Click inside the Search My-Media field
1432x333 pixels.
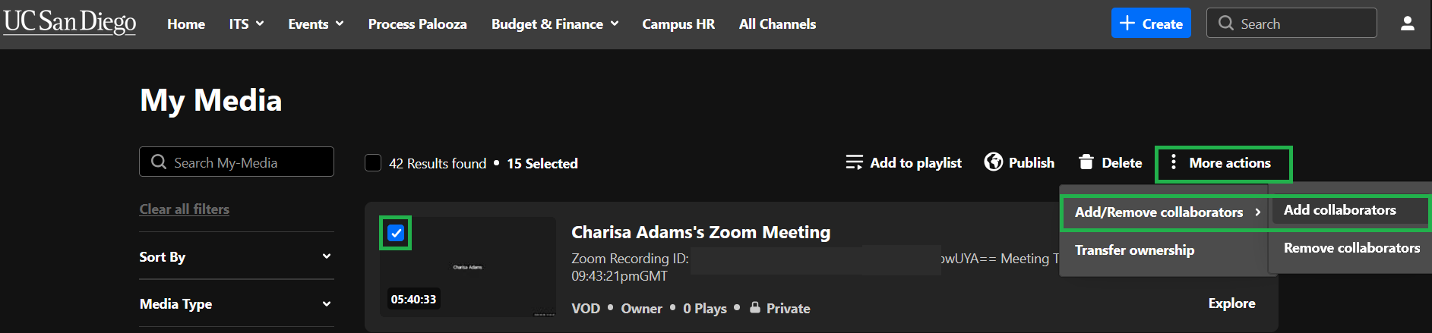pyautogui.click(x=236, y=162)
